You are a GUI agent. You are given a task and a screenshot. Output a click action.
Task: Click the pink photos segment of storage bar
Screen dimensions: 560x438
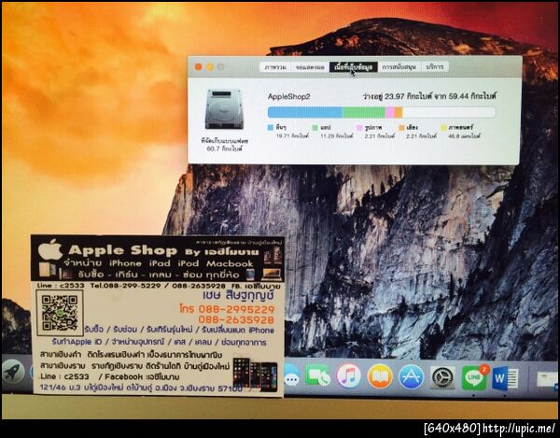coord(390,112)
